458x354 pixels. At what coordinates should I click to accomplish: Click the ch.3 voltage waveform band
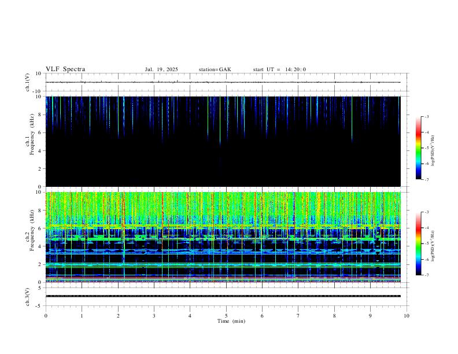click(x=223, y=296)
